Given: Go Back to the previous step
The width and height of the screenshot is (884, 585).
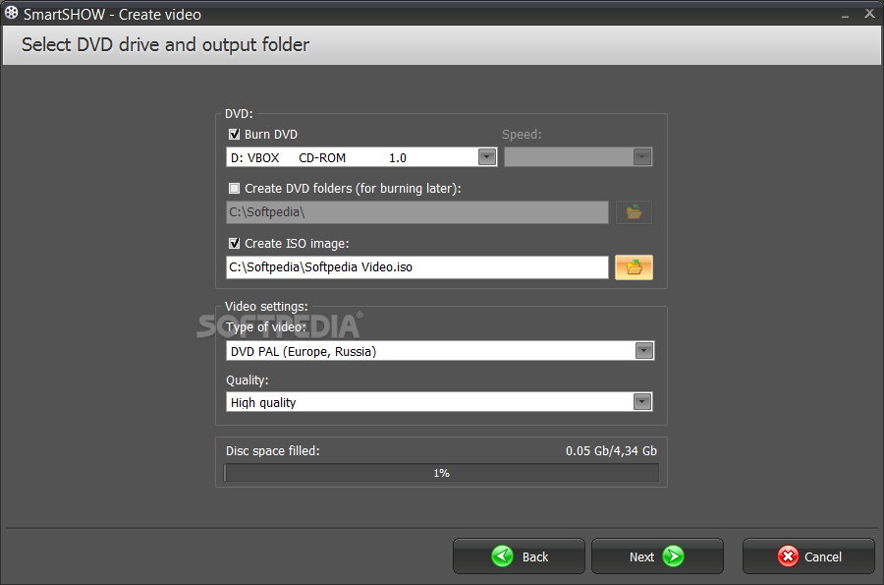Looking at the screenshot, I should coord(519,556).
